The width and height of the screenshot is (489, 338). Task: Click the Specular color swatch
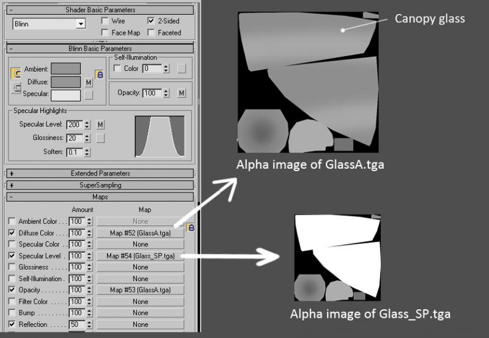[66, 95]
